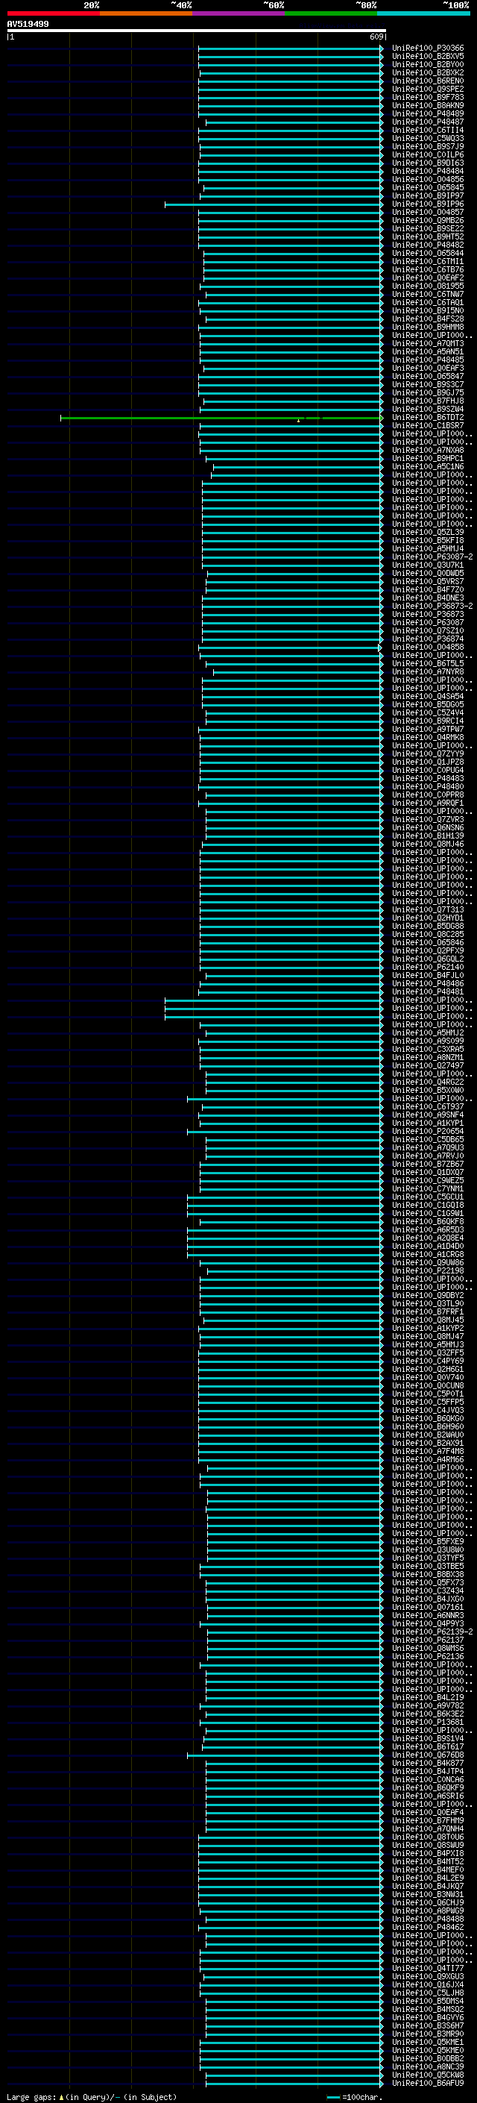The image size is (477, 2103).
Task: Click the UniRef100_P62139-2 label
Action: [432, 1632]
